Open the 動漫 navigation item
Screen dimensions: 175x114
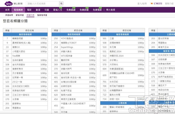(38, 10)
